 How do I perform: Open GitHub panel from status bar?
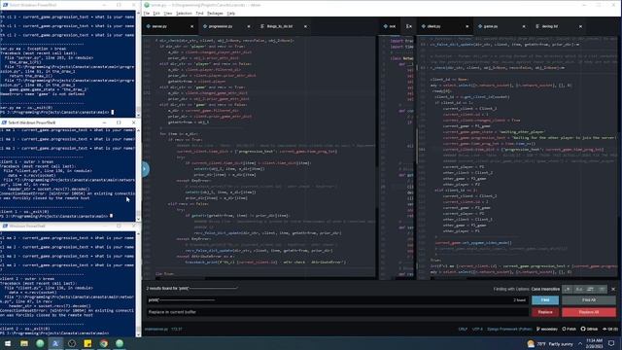click(590, 329)
